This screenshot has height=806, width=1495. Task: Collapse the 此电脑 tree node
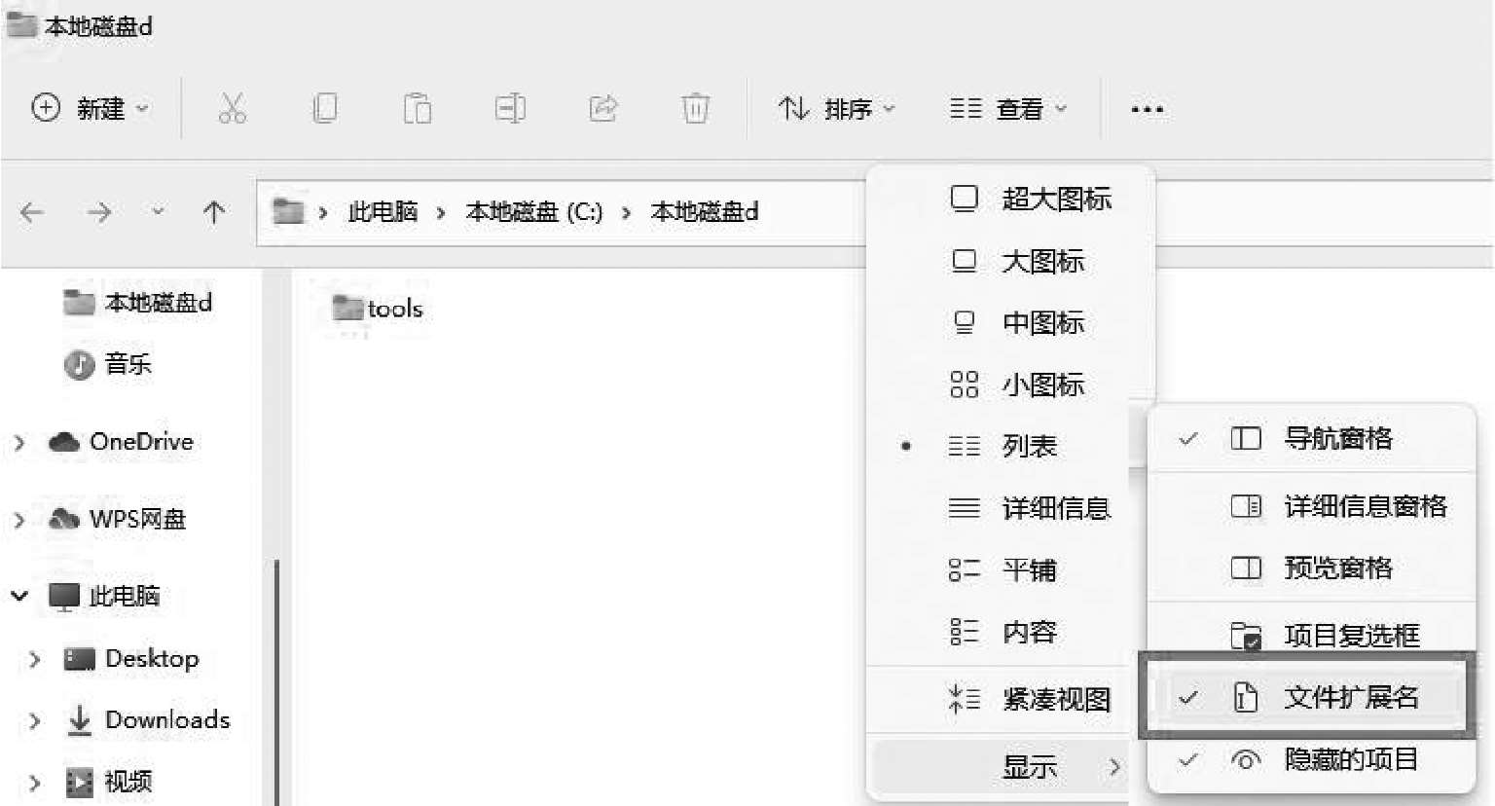click(18, 596)
